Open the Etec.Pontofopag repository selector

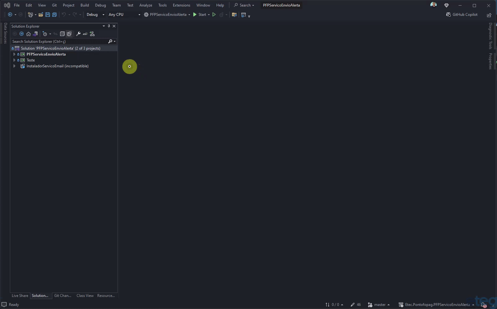click(436, 305)
